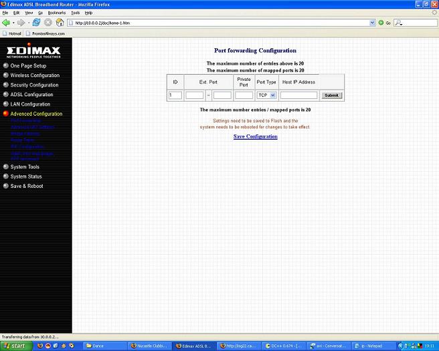Open System Status in the sidebar
The width and height of the screenshot is (439, 351).
coord(26,177)
